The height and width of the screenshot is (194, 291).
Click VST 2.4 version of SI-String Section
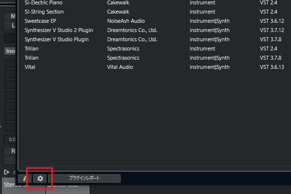tap(268, 12)
